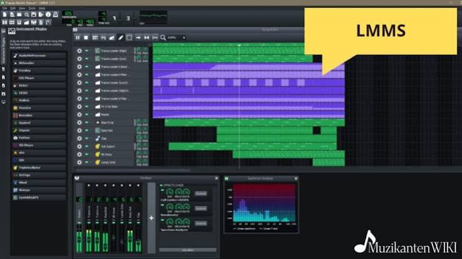Click the tempo 125 BPM display

tap(68, 14)
